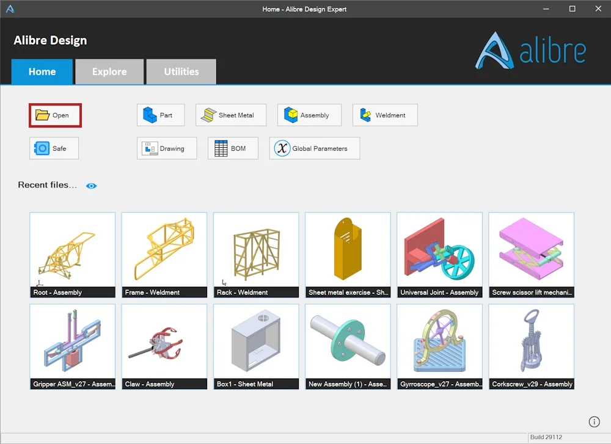Create a new Sheet Metal part
The image size is (611, 444).
coord(231,115)
